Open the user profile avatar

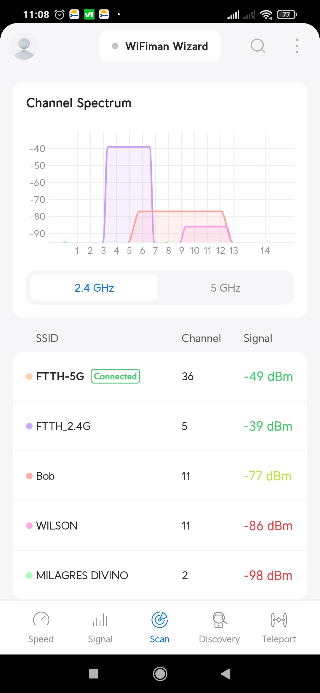[x=24, y=46]
